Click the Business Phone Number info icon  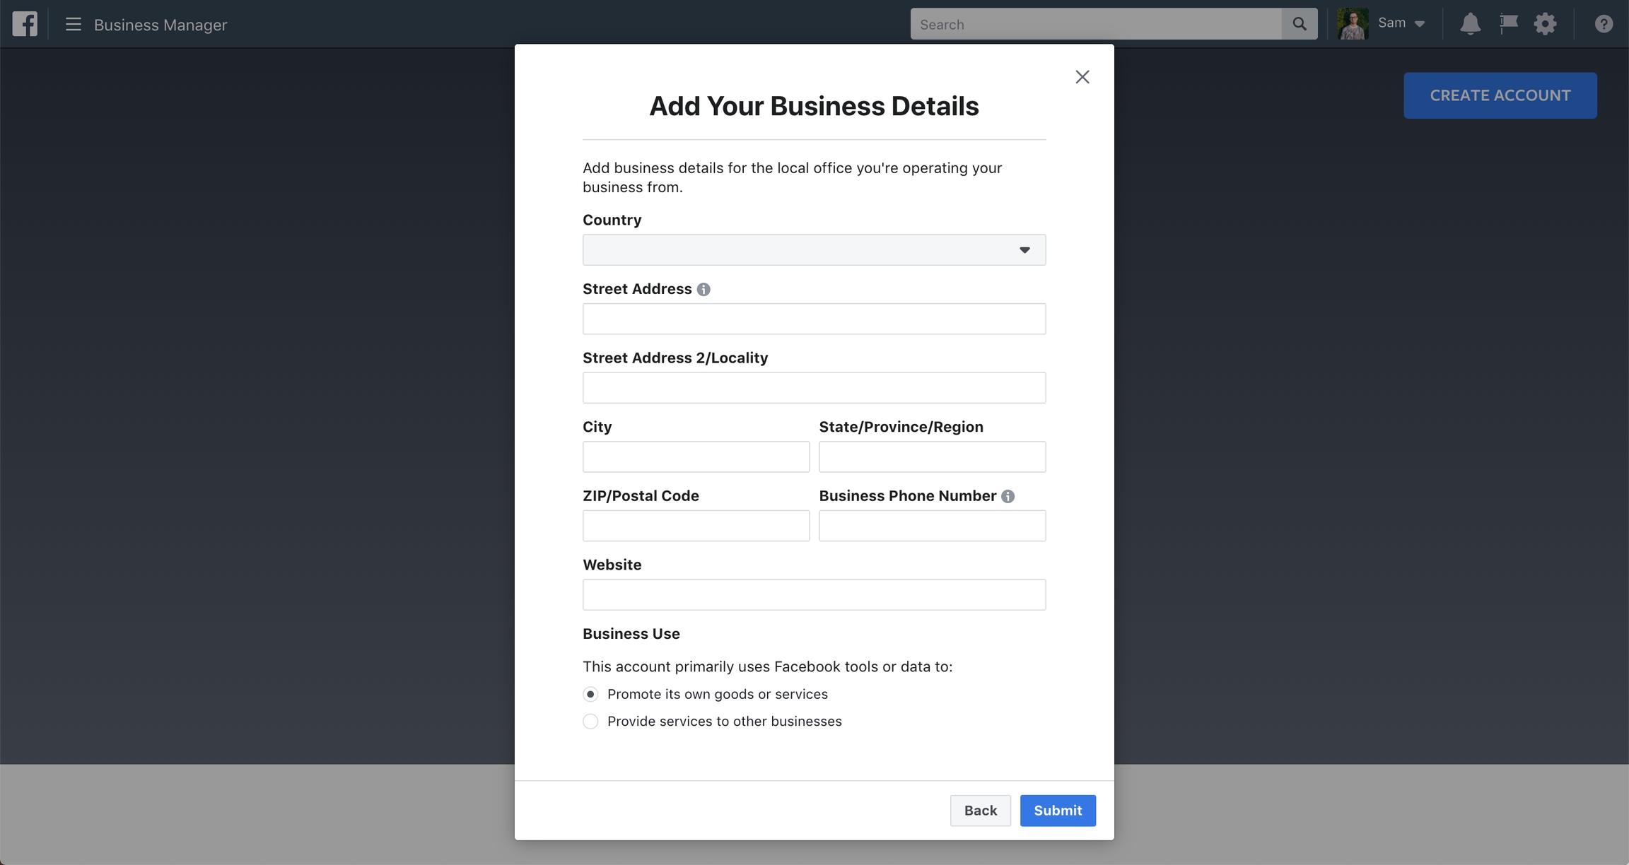[1008, 497]
